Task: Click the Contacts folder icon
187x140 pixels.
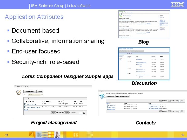Action: (102, 96)
